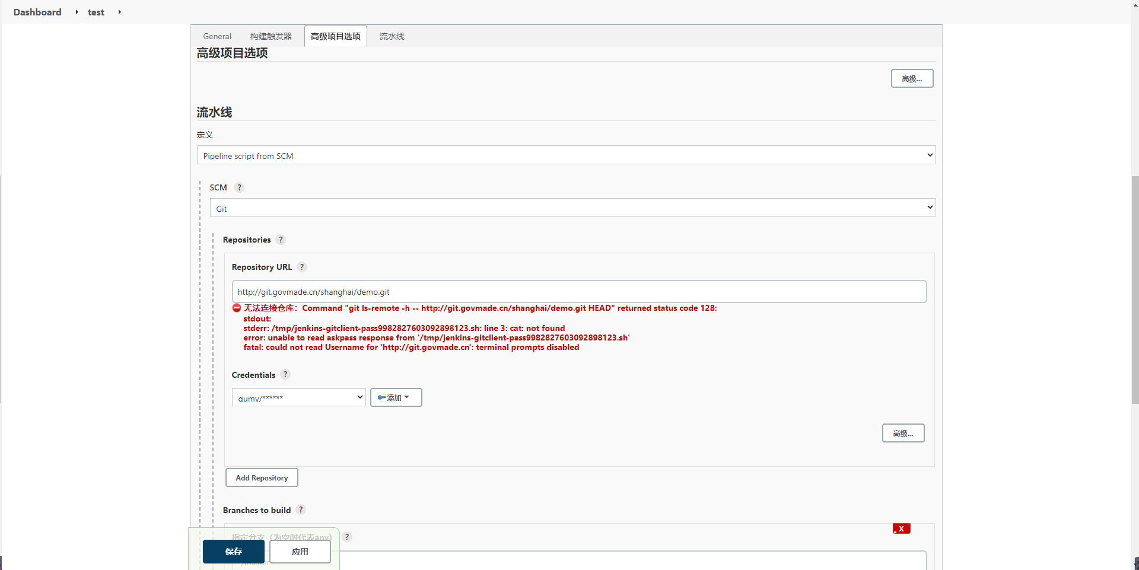The width and height of the screenshot is (1139, 570).
Task: Show help for branch specifier field
Action: click(x=347, y=537)
